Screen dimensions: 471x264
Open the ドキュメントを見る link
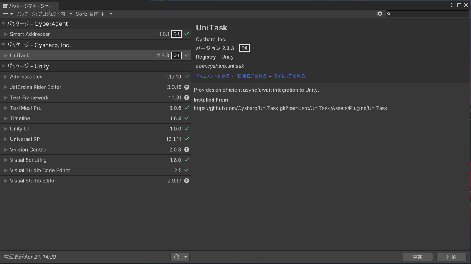(212, 76)
